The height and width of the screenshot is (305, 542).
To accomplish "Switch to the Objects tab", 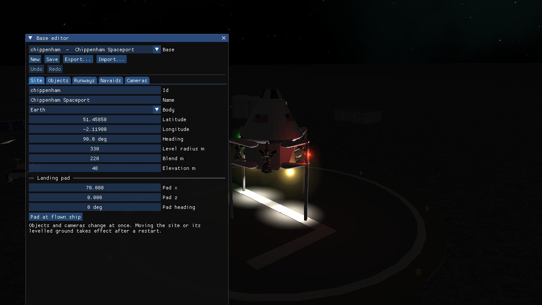I will point(58,80).
